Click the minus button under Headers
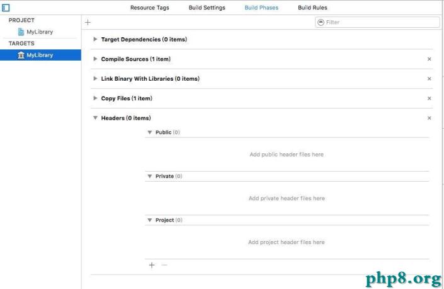Image resolution: width=444 pixels, height=289 pixels. point(164,265)
